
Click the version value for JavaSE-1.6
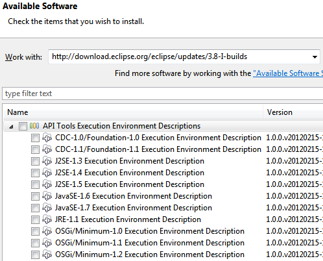pyautogui.click(x=294, y=196)
